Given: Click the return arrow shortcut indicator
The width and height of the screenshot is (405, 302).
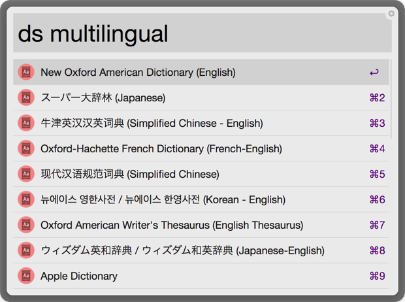Looking at the screenshot, I should coord(374,73).
